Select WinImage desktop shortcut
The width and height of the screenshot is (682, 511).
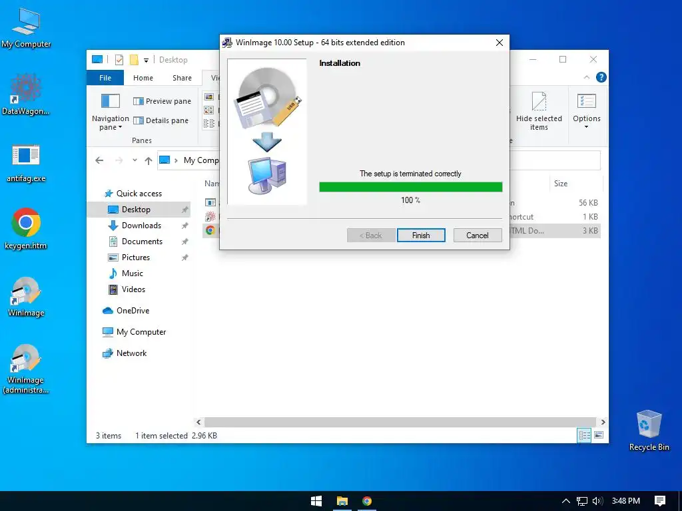[26, 296]
